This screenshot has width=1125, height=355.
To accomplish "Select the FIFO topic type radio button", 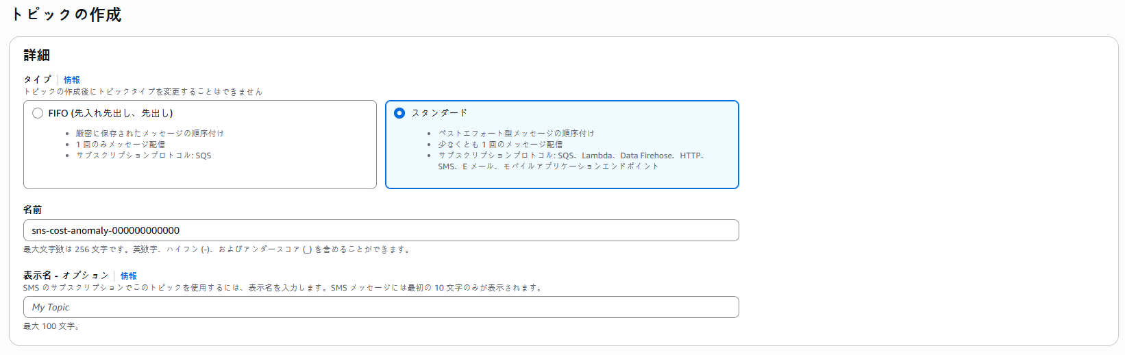I will 38,114.
